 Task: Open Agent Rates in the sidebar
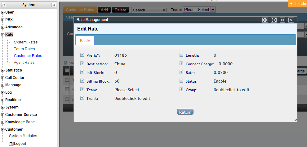click(24, 63)
